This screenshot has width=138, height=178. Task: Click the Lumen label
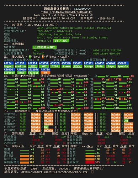click(66, 66)
